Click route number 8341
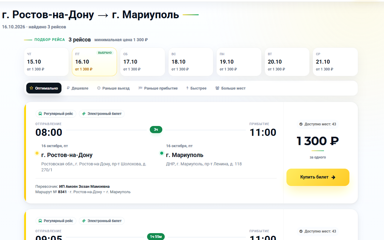The width and height of the screenshot is (384, 240). point(62,192)
